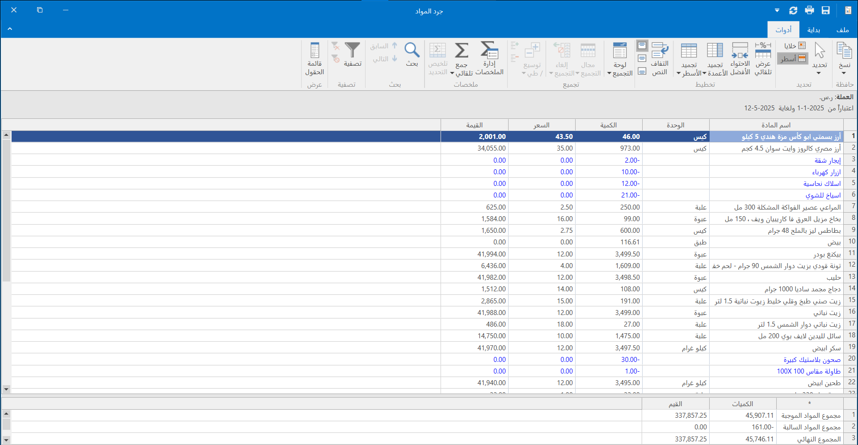
Task: Click the refresh icon in title bar
Action: pos(793,10)
